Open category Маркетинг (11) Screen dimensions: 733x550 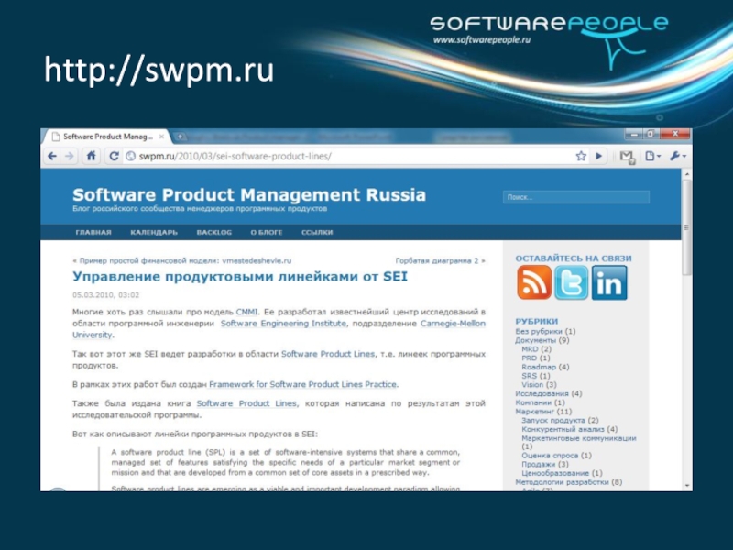[543, 412]
